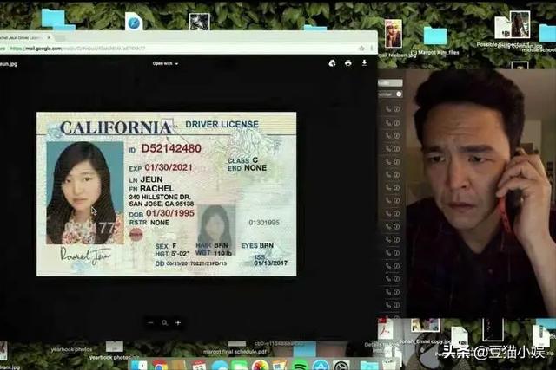The height and width of the screenshot is (370, 556).
Task: Download the attachment with the download arrow
Action: 364,63
